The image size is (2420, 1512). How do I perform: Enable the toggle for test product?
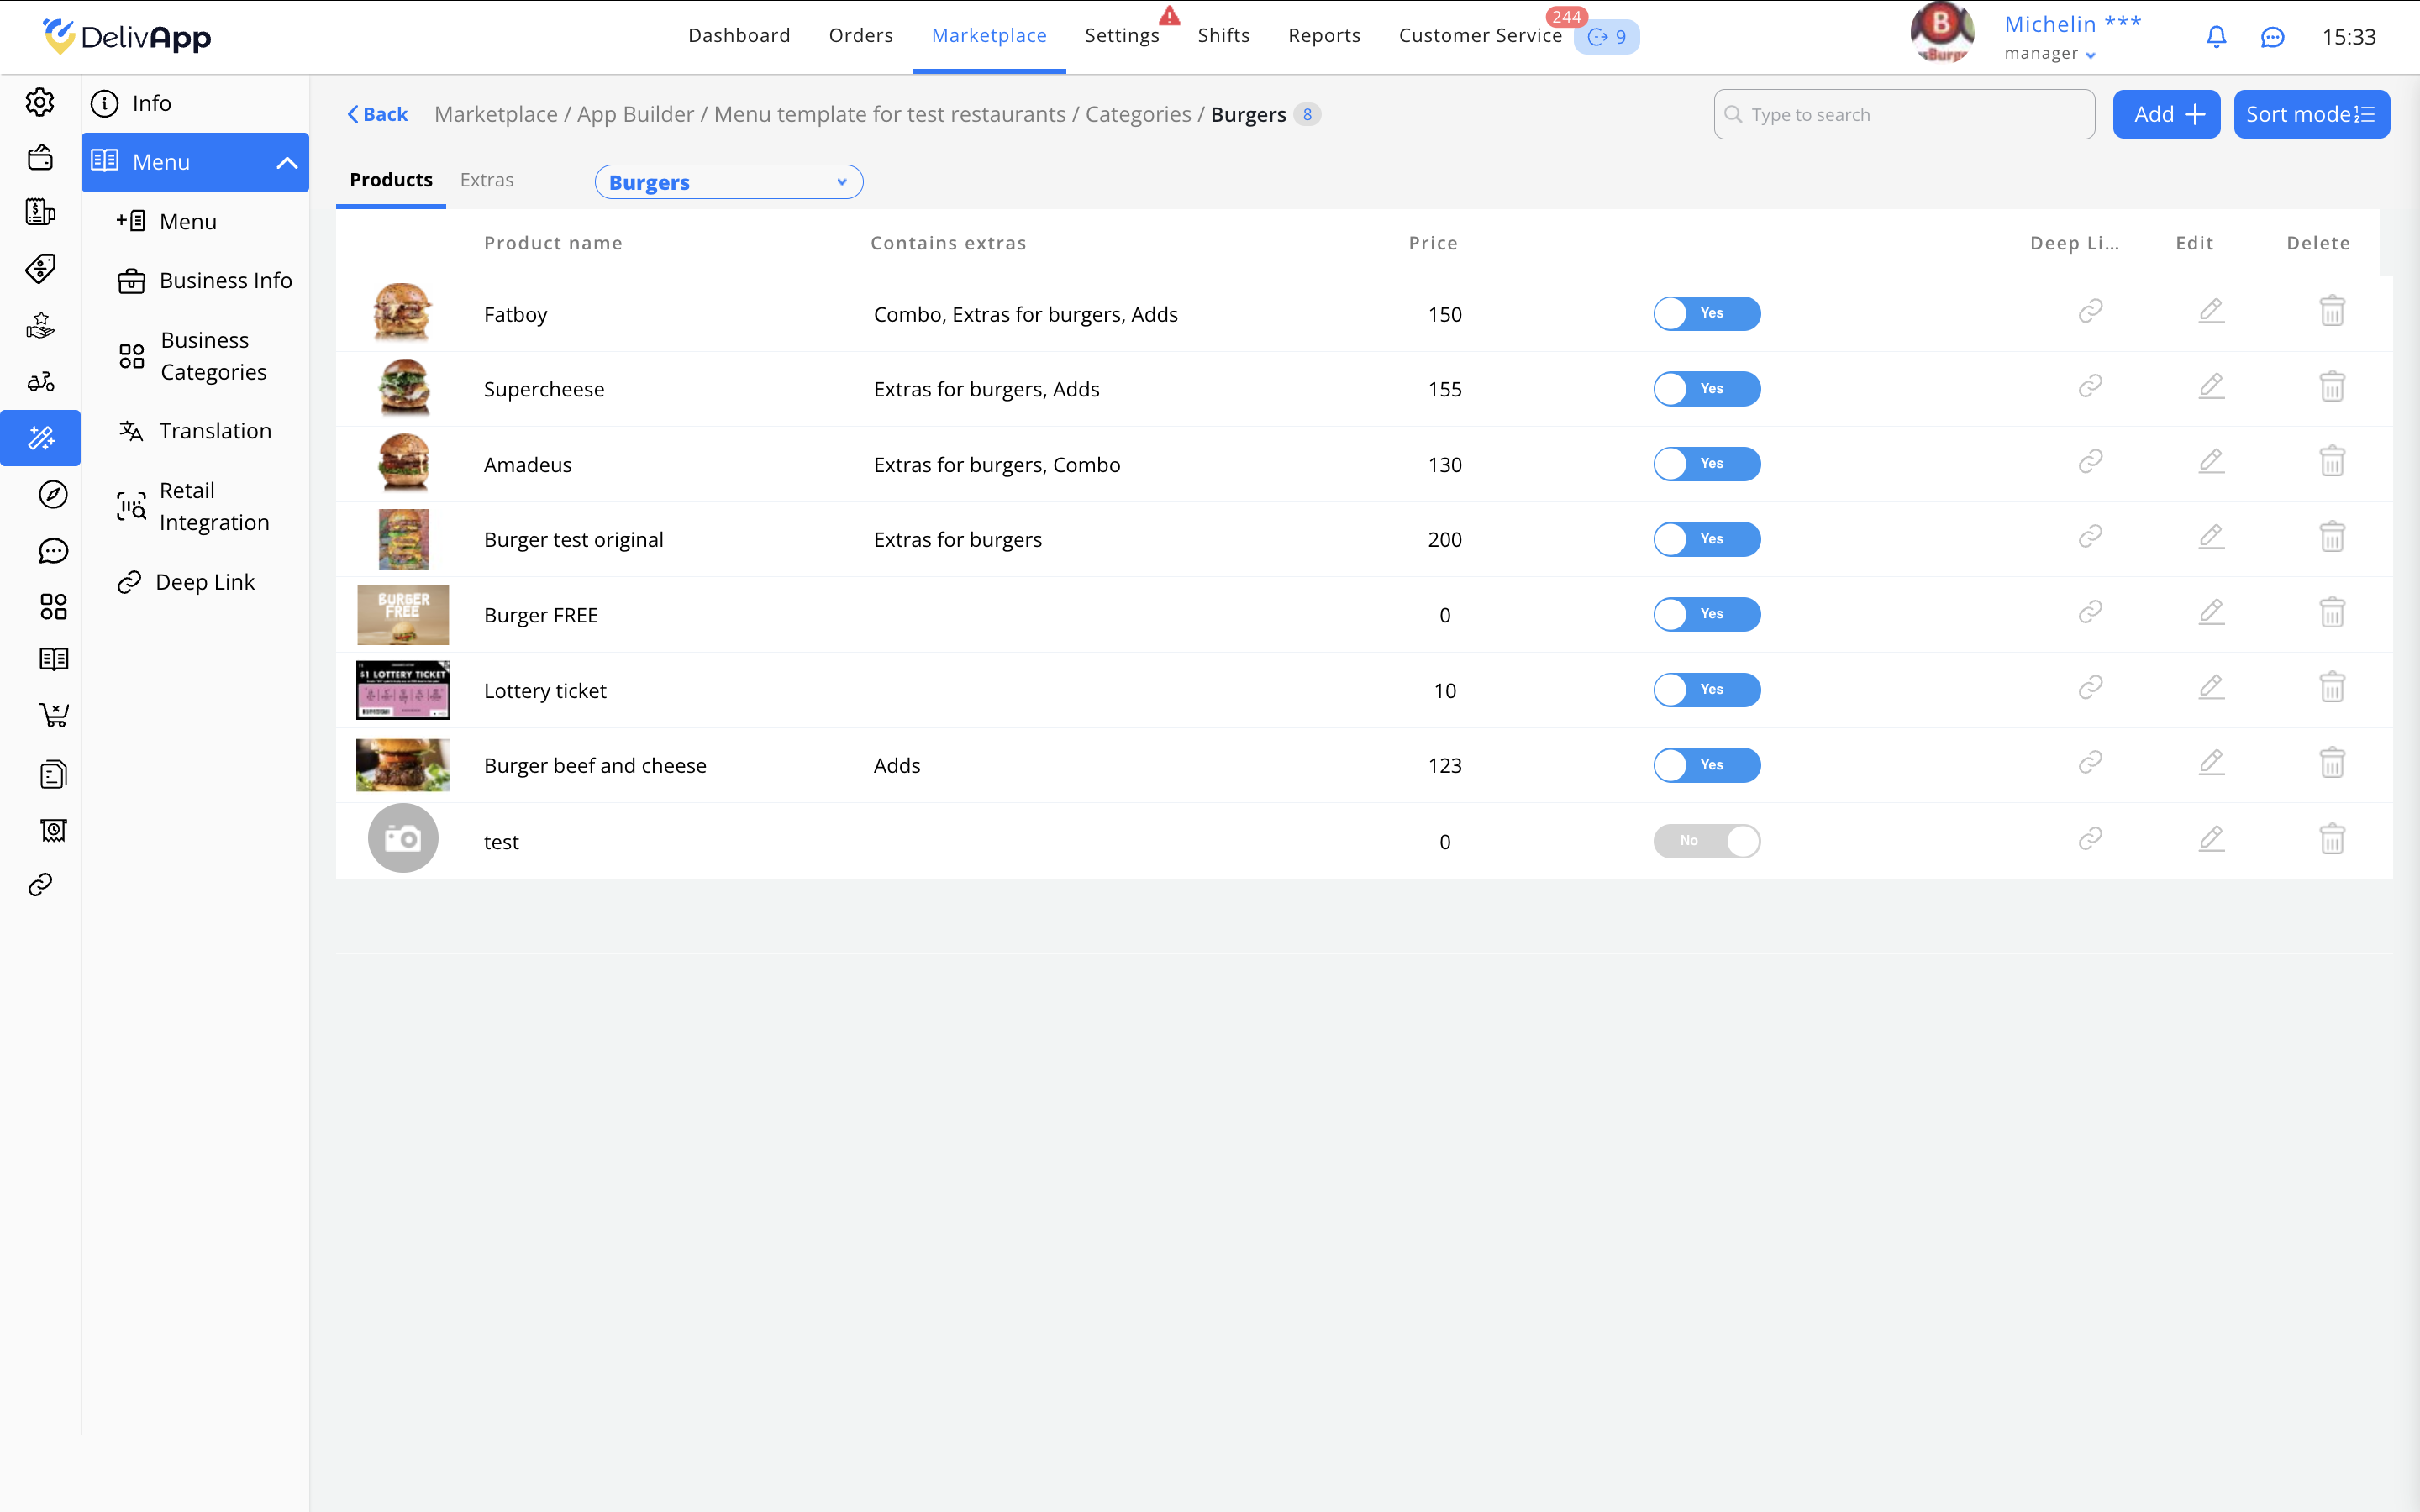pyautogui.click(x=1706, y=841)
